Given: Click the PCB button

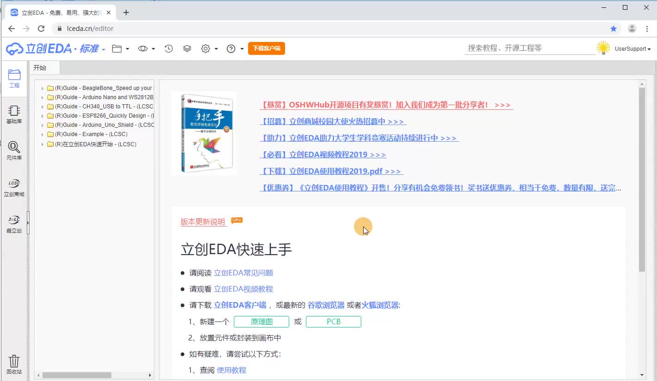Looking at the screenshot, I should [334, 321].
